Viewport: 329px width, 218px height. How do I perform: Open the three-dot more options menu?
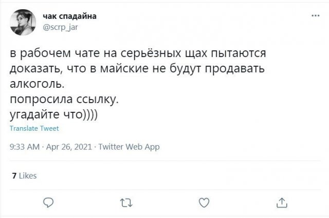315,16
